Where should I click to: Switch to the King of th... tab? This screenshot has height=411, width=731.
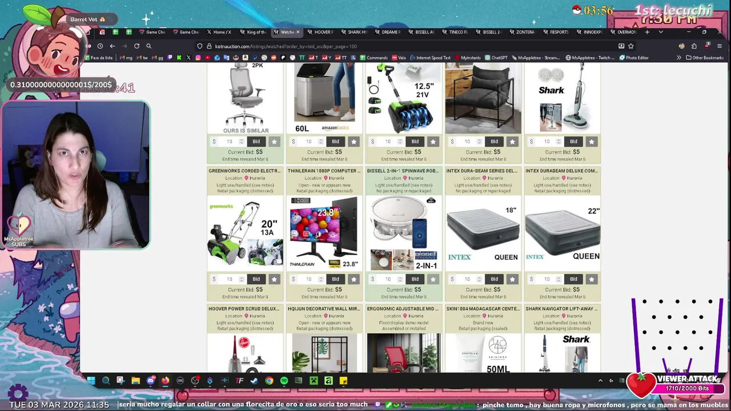click(x=254, y=32)
